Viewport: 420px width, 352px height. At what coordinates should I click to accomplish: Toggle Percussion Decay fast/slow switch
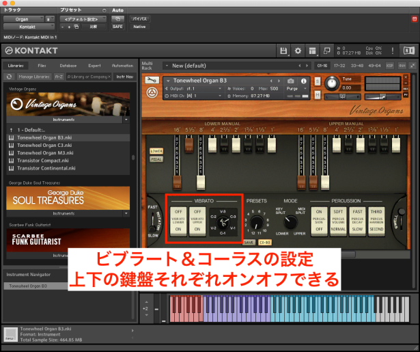[x=357, y=221]
